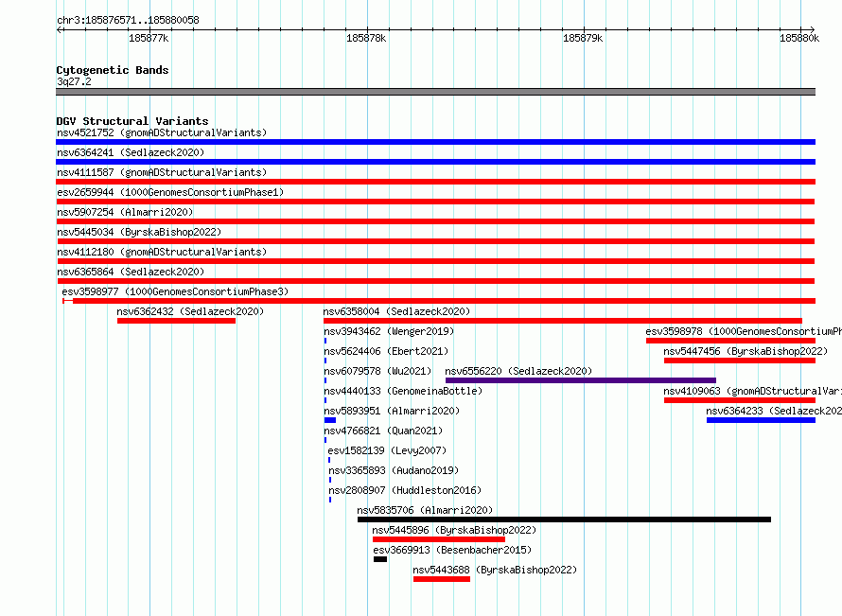Viewport: 842px width, 616px height.
Task: Open esv3598977 (1000GenomesConsortiumPhase3) label
Action: coord(175,291)
